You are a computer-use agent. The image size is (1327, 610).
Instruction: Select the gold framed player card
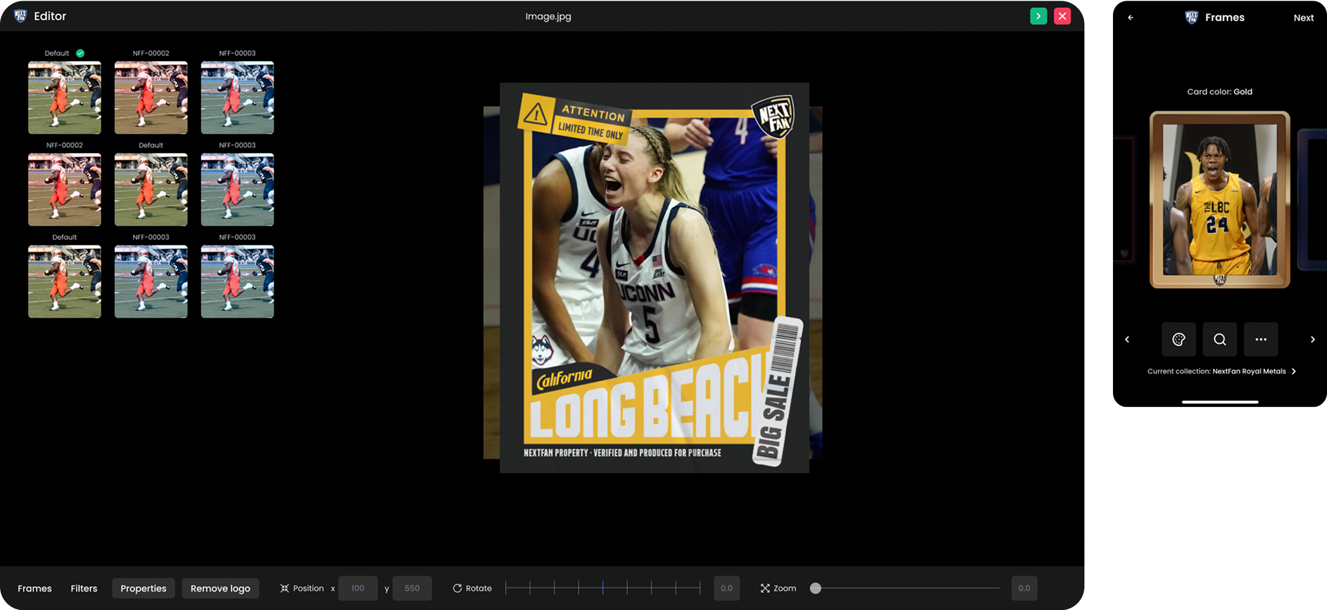click(1219, 200)
